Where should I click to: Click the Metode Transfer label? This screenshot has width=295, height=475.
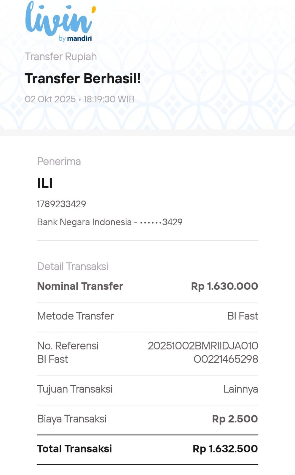(x=75, y=316)
